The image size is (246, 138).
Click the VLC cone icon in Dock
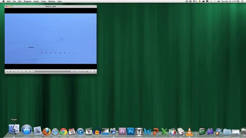click(x=189, y=131)
